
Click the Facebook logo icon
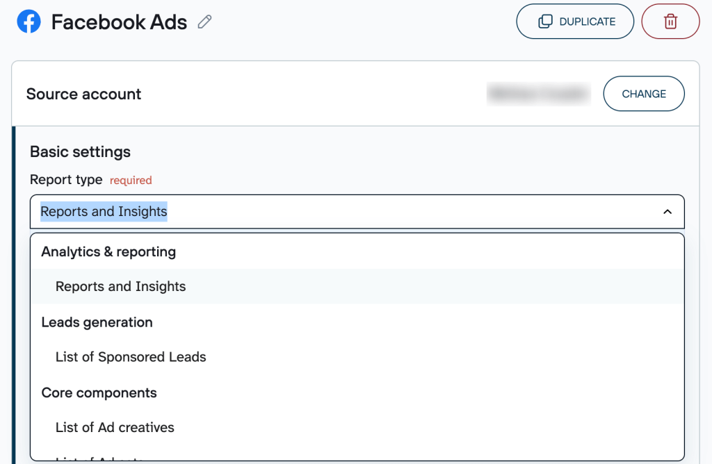click(28, 22)
